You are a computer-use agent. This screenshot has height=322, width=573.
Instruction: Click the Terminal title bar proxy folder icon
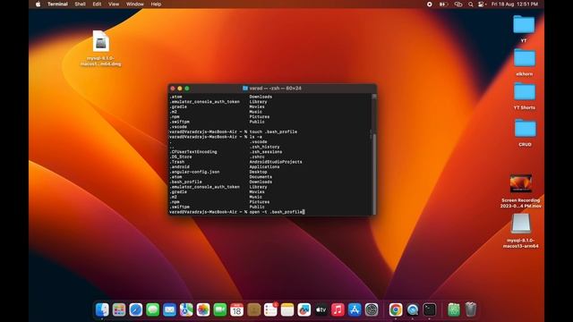[244, 89]
